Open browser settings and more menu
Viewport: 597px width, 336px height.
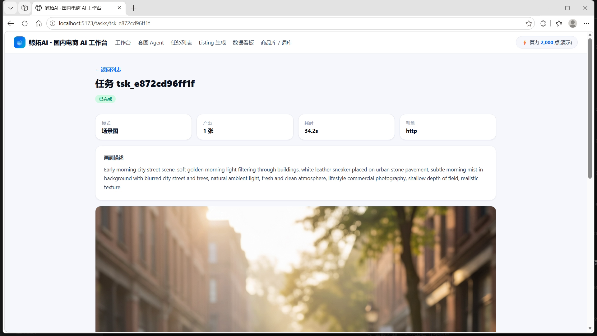[x=586, y=23]
